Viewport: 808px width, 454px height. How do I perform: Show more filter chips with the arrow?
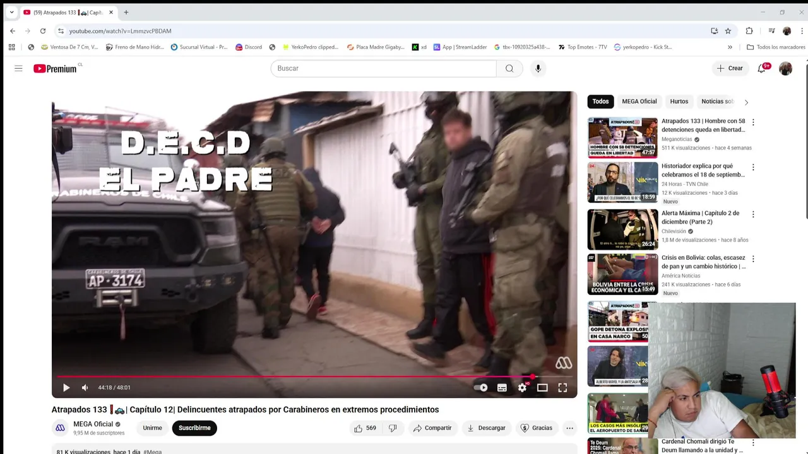click(x=746, y=102)
